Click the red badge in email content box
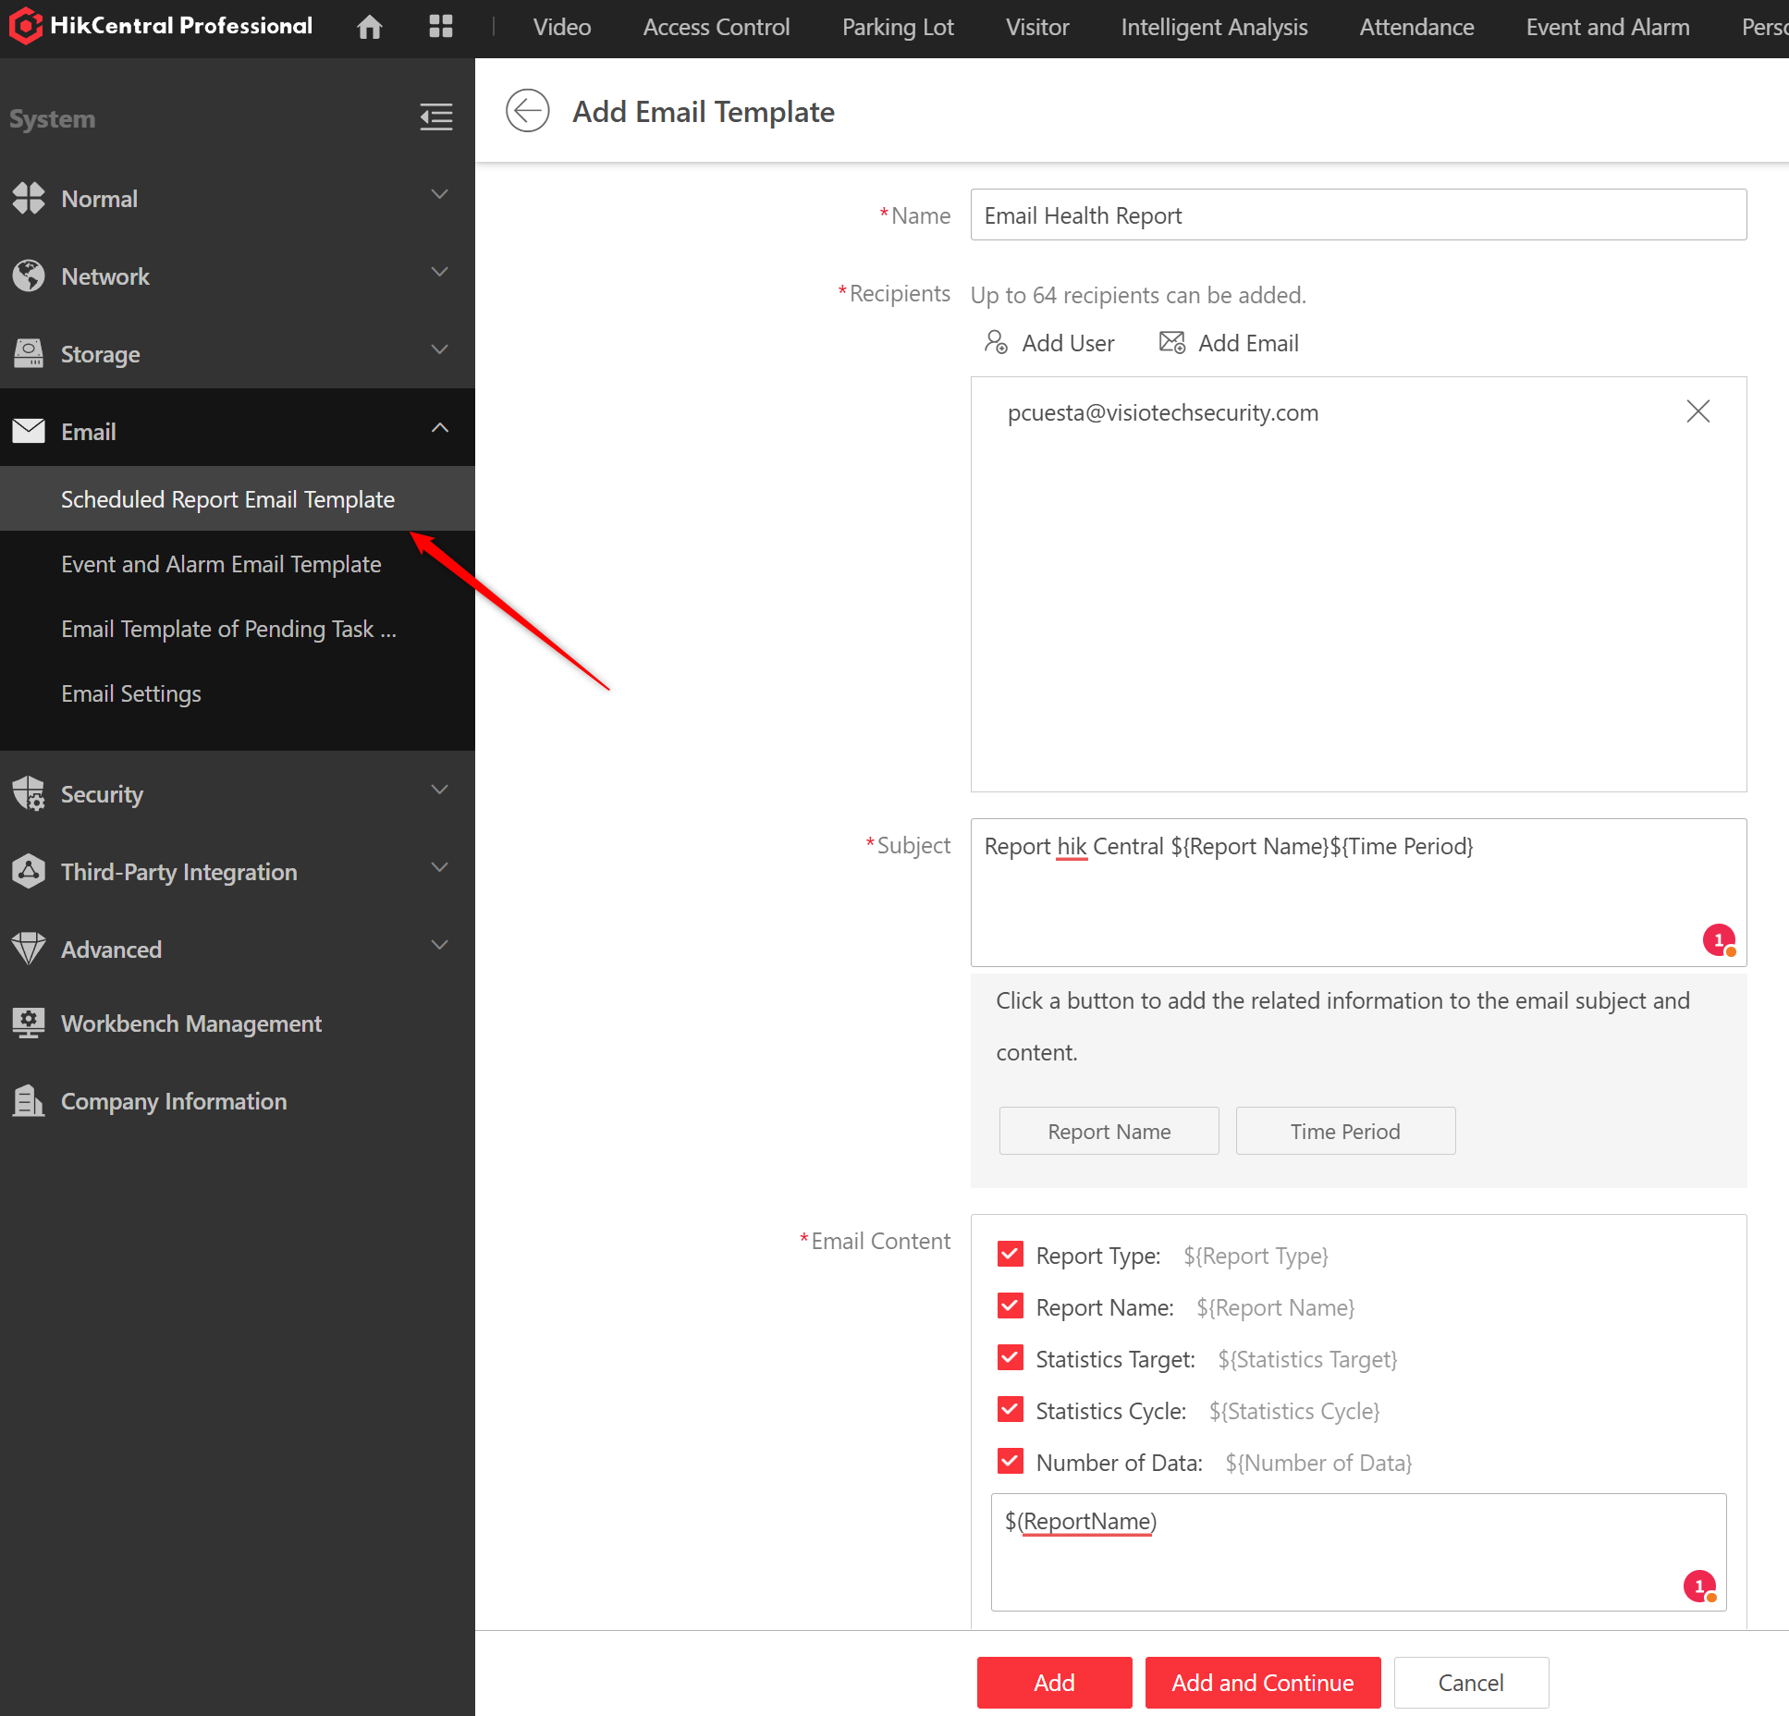Screen dimensions: 1789x1716 click(1700, 1587)
